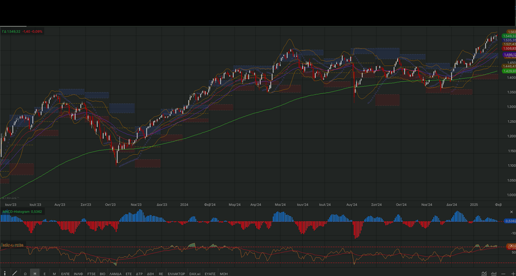Open the info icon in bottom toolbar
516x276 pixels.
tap(5, 273)
